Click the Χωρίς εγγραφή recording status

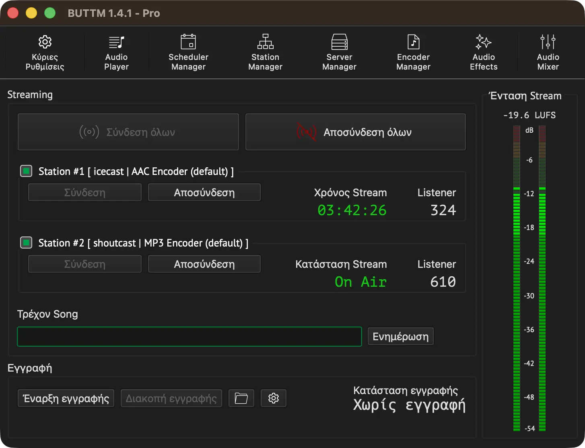coord(410,405)
